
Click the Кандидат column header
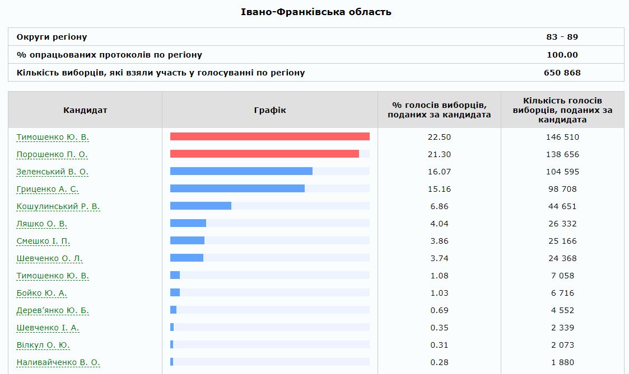[x=85, y=110]
